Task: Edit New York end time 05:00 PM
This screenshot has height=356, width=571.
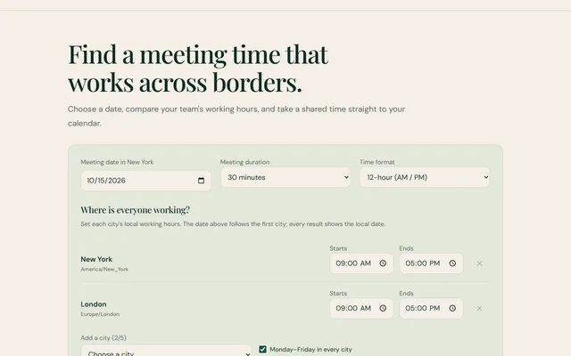Action: pos(431,263)
